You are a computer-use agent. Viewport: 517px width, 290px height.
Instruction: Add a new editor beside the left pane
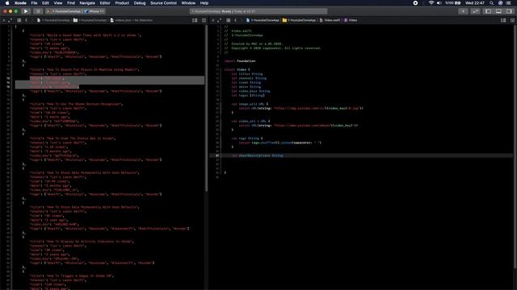tap(204, 20)
